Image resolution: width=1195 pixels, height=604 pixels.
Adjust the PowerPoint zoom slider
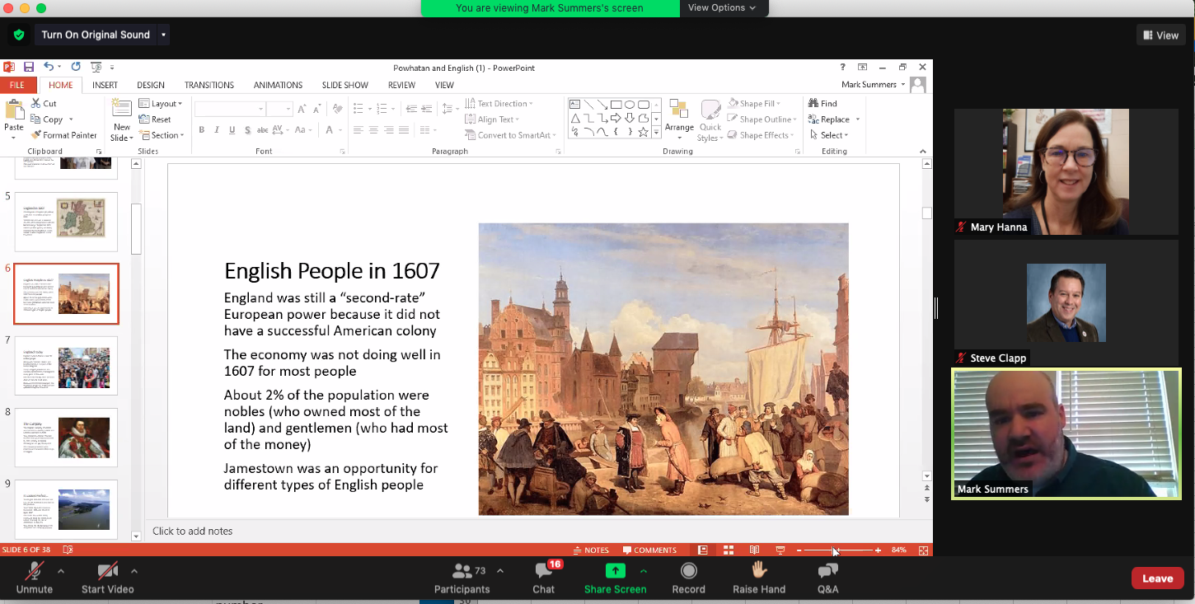[x=834, y=550]
